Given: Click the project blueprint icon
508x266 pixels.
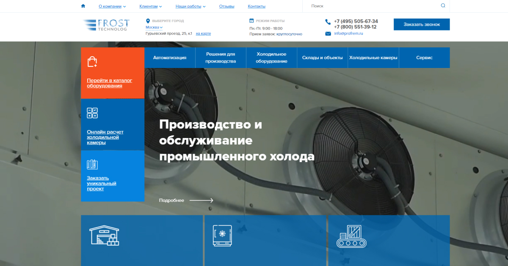Looking at the screenshot, I should [x=92, y=165].
